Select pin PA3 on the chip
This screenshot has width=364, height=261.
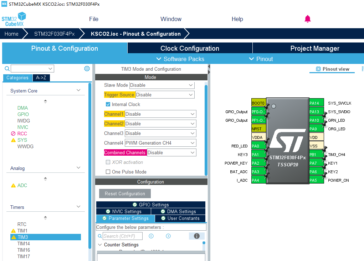pyautogui.click(x=258, y=171)
